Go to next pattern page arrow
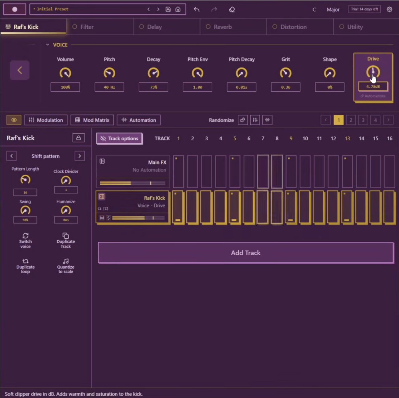The image size is (399, 398). tap(388, 120)
